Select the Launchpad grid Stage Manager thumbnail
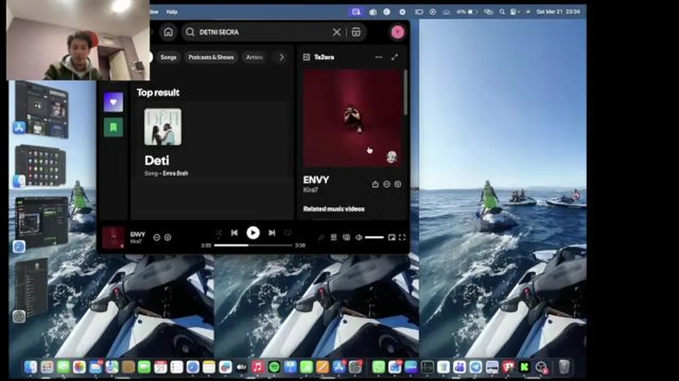 (x=41, y=166)
